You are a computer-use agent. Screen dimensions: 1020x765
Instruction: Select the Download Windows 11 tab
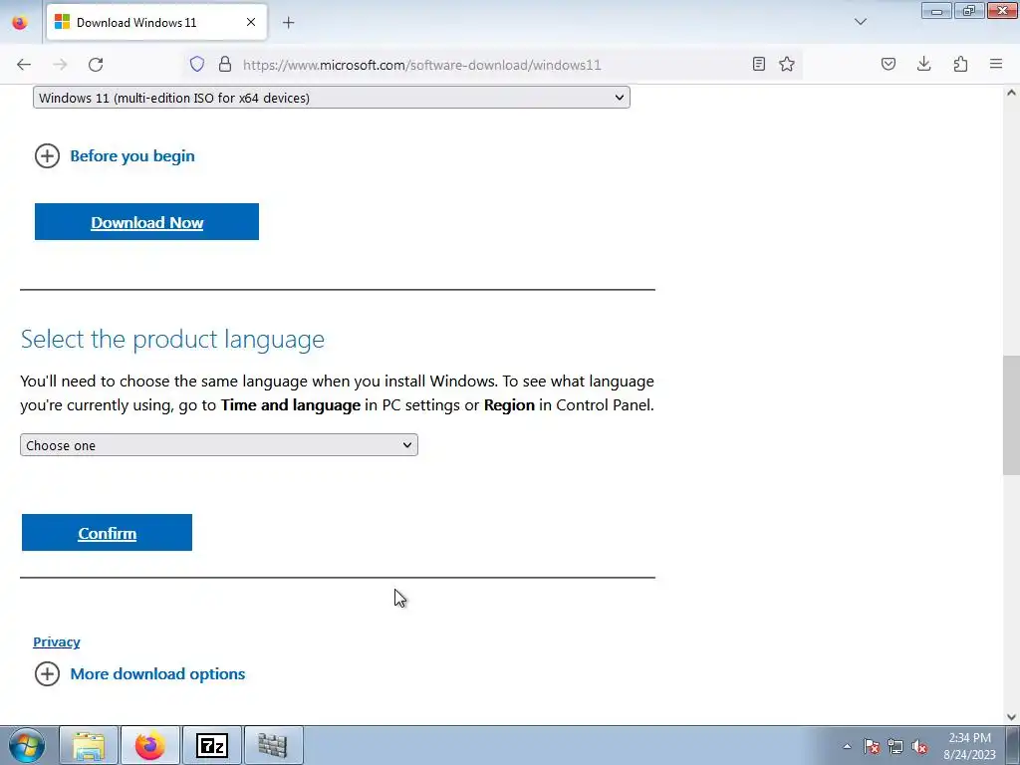click(x=156, y=22)
